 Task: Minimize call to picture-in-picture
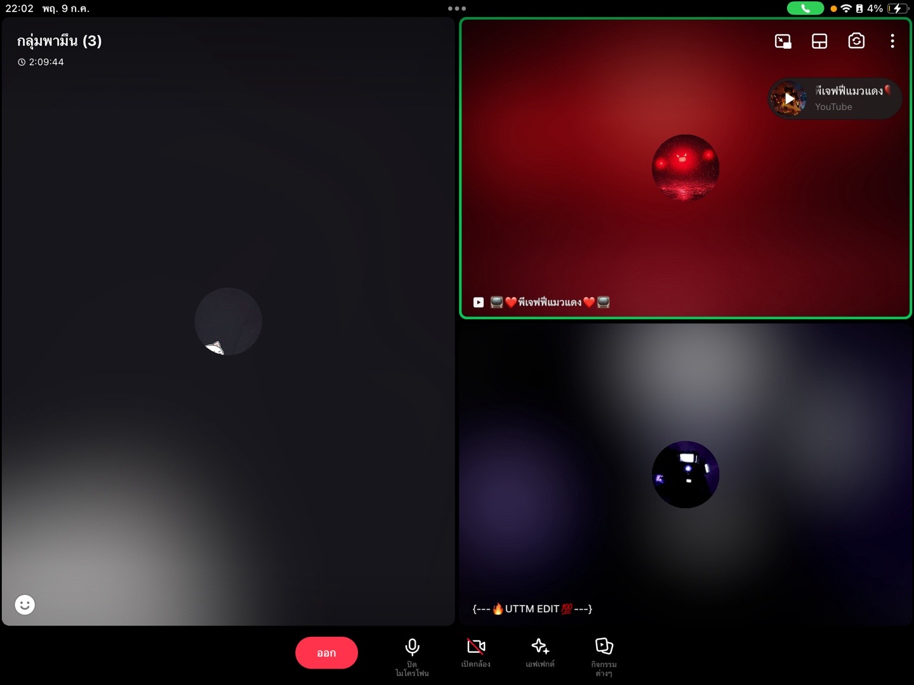click(783, 41)
